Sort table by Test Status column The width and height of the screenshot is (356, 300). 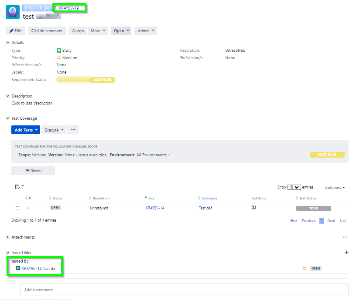click(x=306, y=198)
